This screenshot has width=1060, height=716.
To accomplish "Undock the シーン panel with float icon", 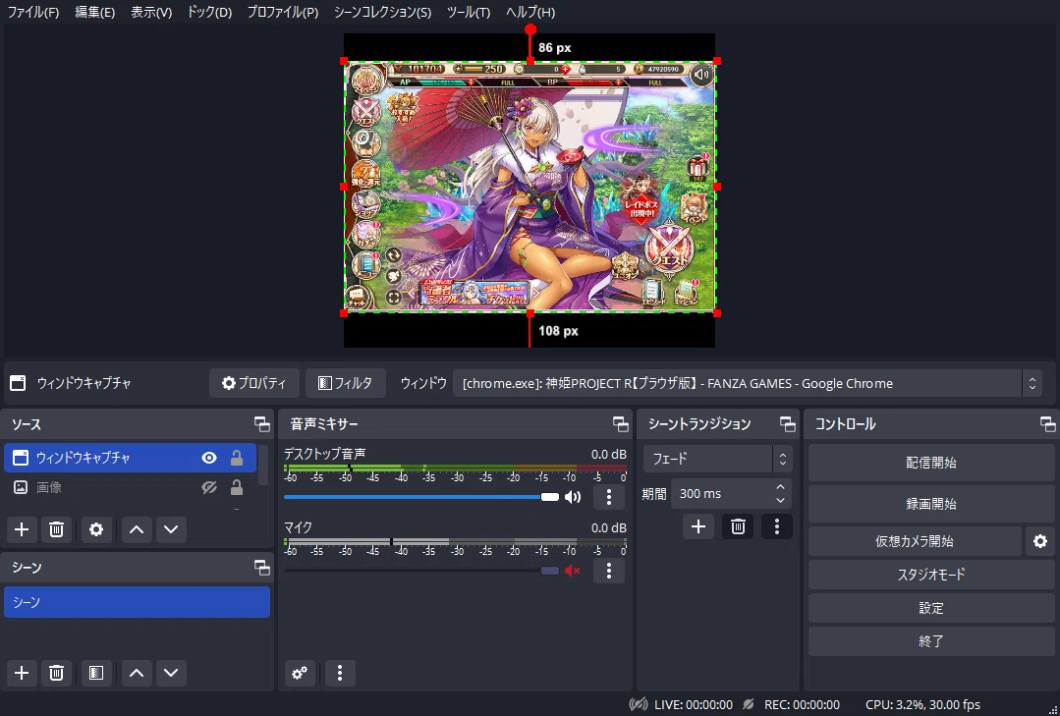I will [x=261, y=568].
